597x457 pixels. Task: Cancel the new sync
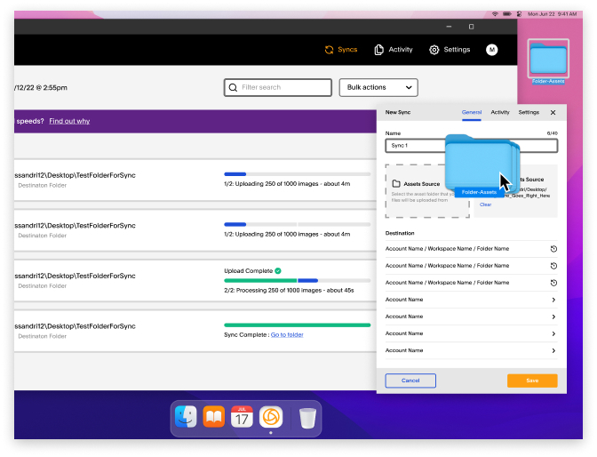click(410, 381)
